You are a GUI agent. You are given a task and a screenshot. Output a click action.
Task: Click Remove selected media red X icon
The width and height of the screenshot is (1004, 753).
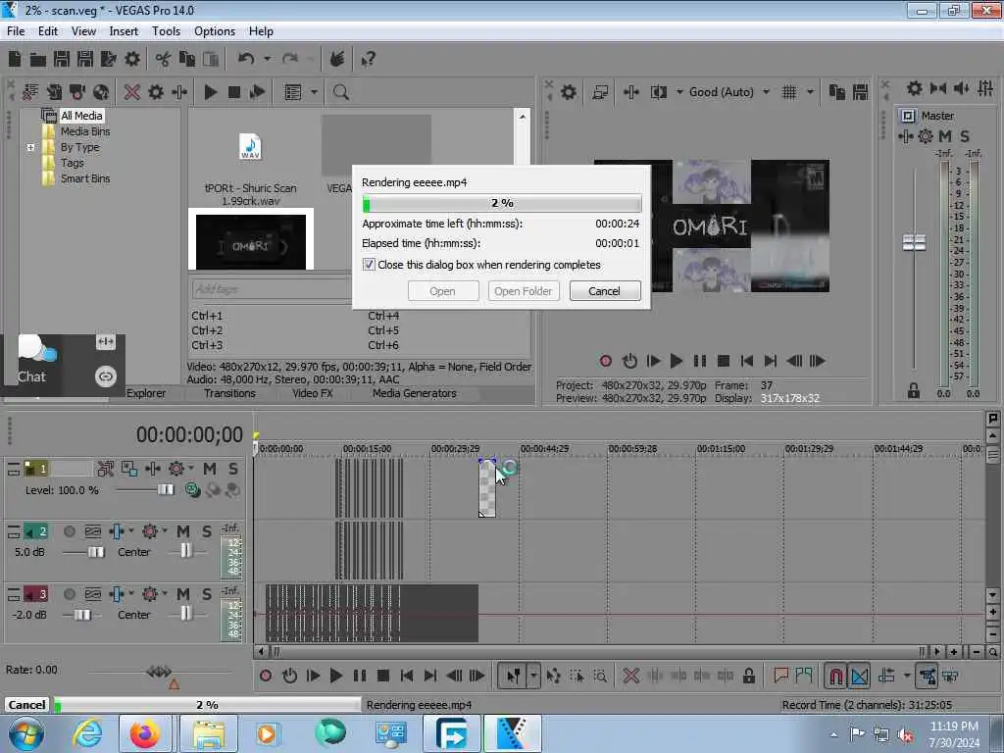[x=132, y=92]
